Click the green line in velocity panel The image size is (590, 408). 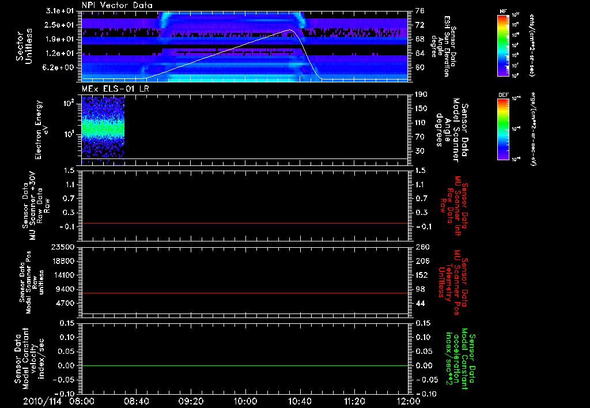coord(245,365)
